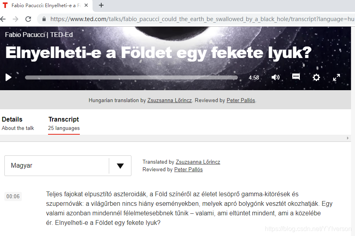
Task: Reload the page with refresh icon
Action: [28, 19]
